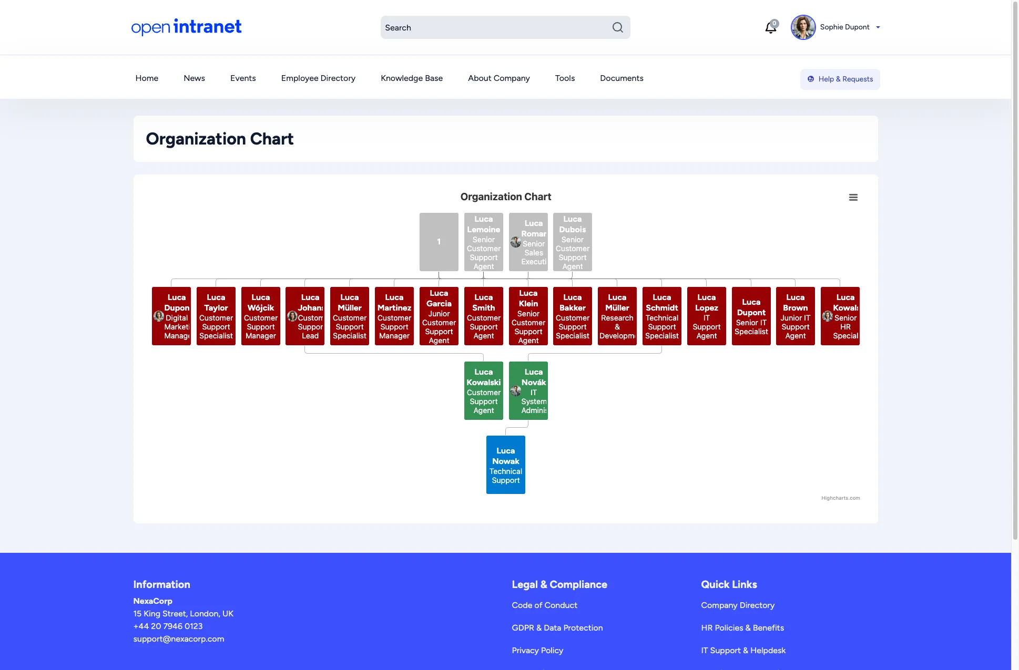Open the Tools menu item

pyautogui.click(x=565, y=78)
